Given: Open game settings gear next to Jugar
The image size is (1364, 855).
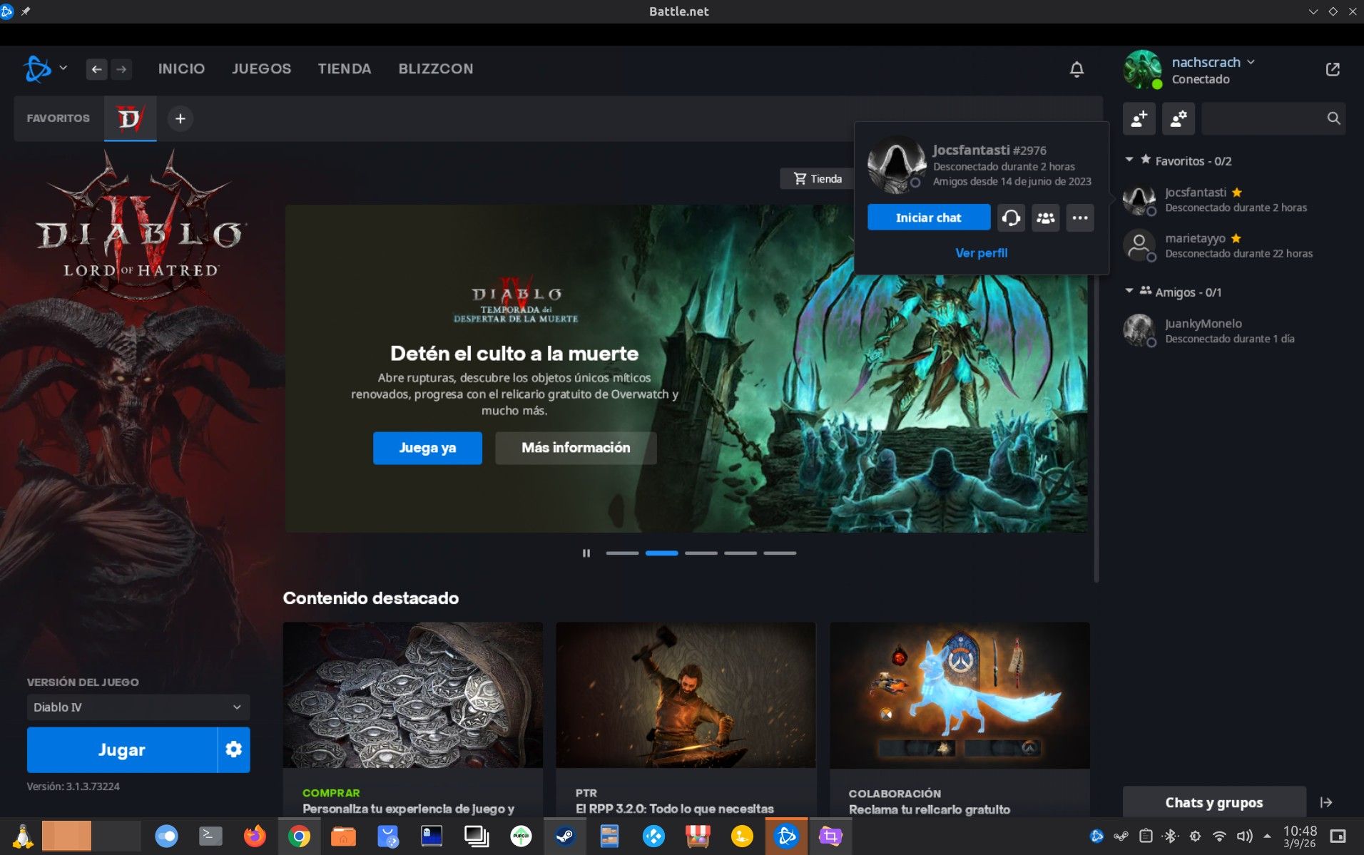Looking at the screenshot, I should pyautogui.click(x=234, y=749).
